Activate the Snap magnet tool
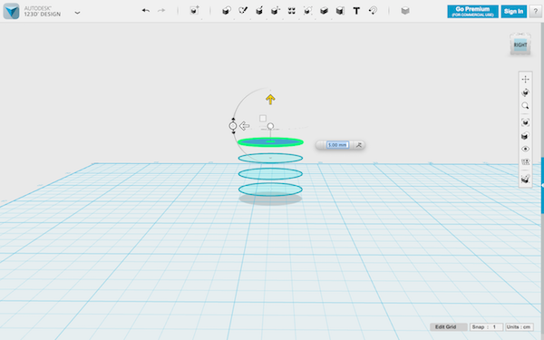This screenshot has width=544, height=340. click(x=373, y=11)
